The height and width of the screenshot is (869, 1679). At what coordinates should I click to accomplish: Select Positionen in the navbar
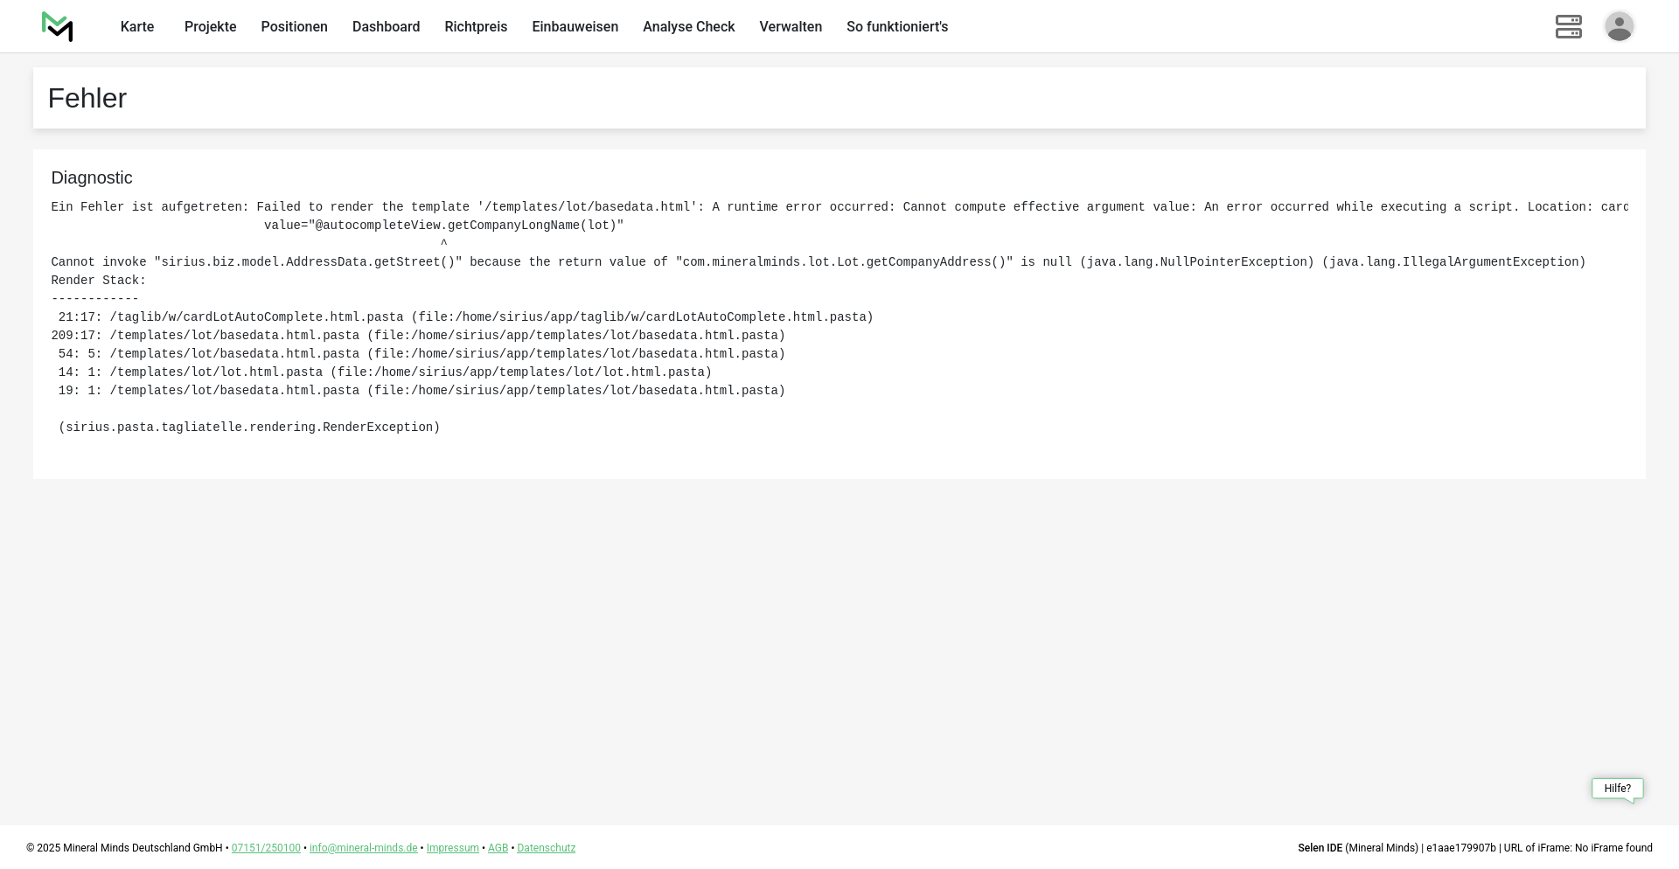pyautogui.click(x=294, y=27)
